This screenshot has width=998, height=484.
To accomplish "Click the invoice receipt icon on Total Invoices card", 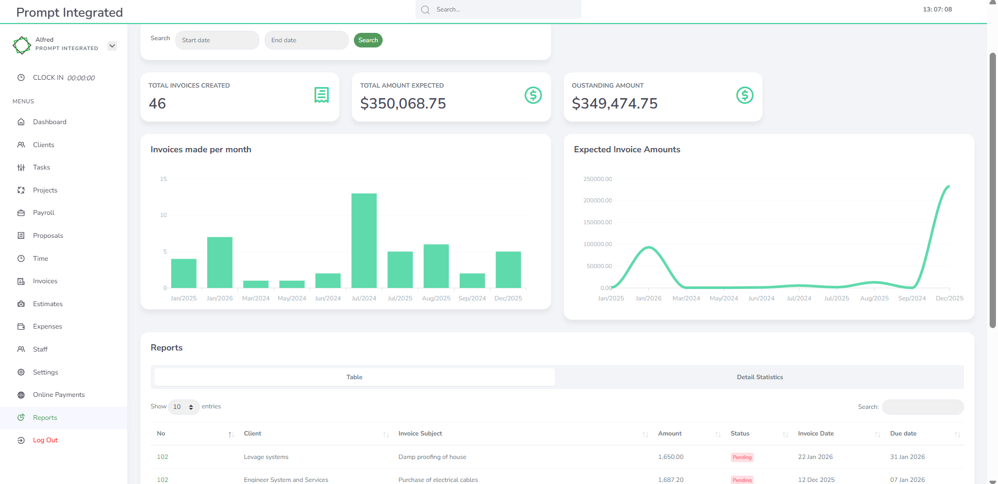I will (x=321, y=95).
